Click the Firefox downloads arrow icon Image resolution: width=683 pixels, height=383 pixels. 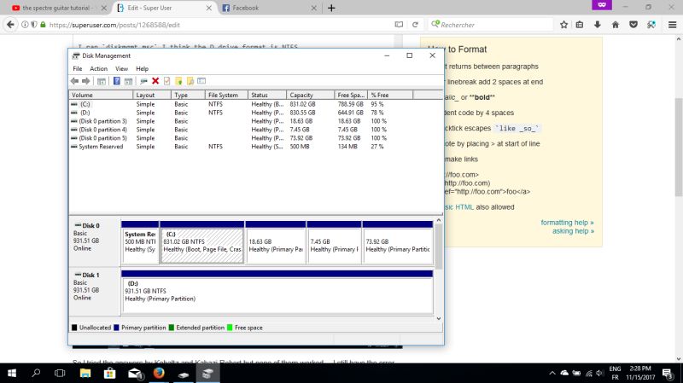tap(598, 25)
